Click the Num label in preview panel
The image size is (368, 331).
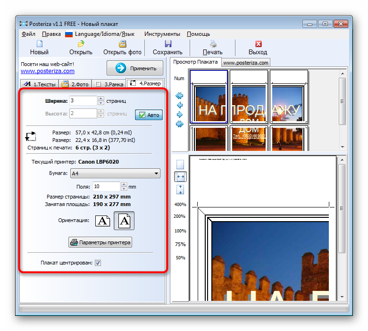pos(179,78)
